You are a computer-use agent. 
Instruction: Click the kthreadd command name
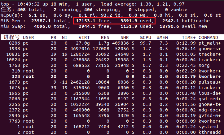pos(209,132)
